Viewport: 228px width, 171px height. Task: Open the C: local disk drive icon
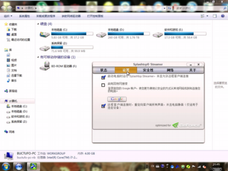tap(45, 35)
